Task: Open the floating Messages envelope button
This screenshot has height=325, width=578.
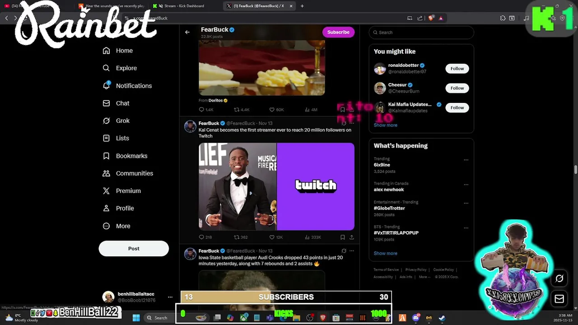Action: tap(559, 299)
